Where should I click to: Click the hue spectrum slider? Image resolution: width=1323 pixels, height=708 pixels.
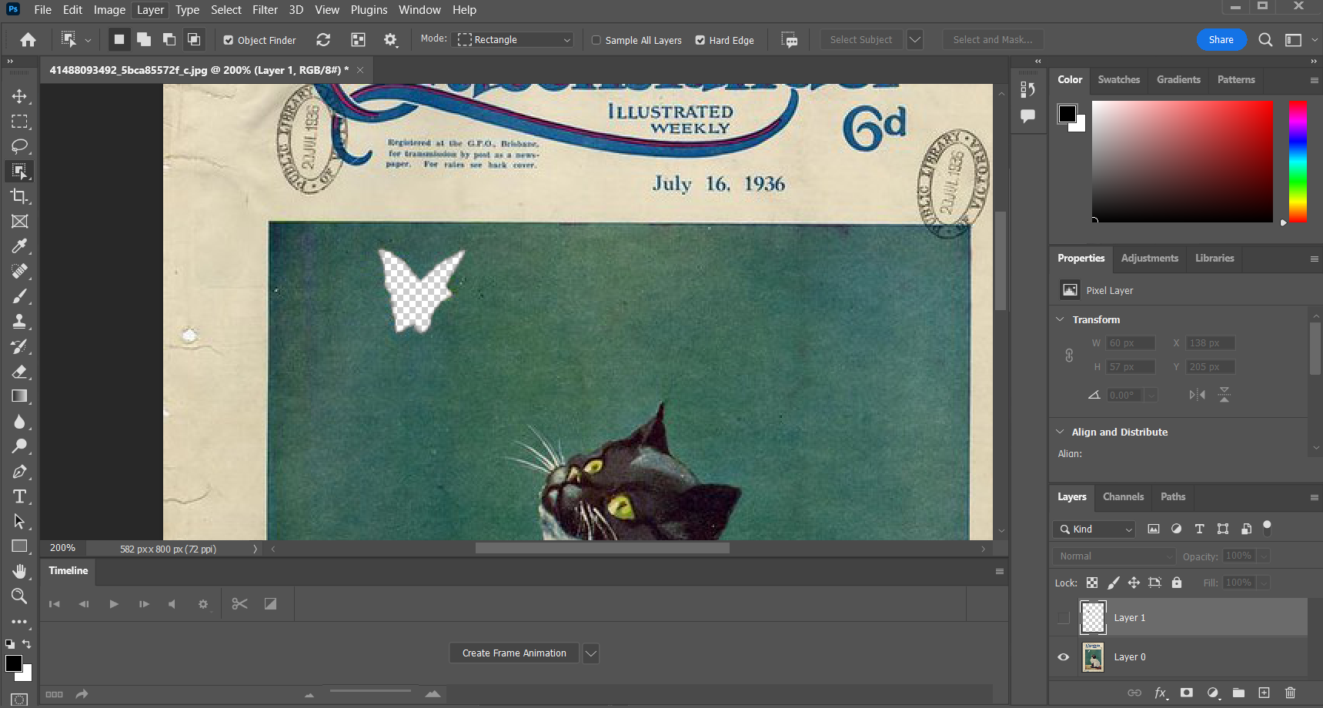pos(1298,162)
